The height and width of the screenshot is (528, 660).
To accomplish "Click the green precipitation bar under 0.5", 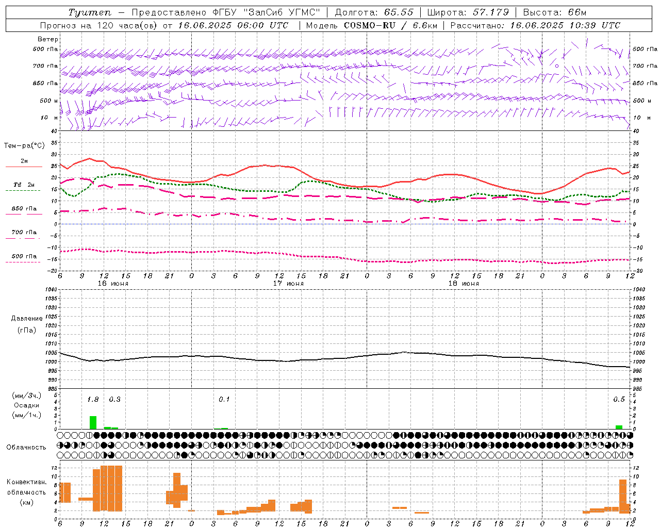I will click(619, 427).
